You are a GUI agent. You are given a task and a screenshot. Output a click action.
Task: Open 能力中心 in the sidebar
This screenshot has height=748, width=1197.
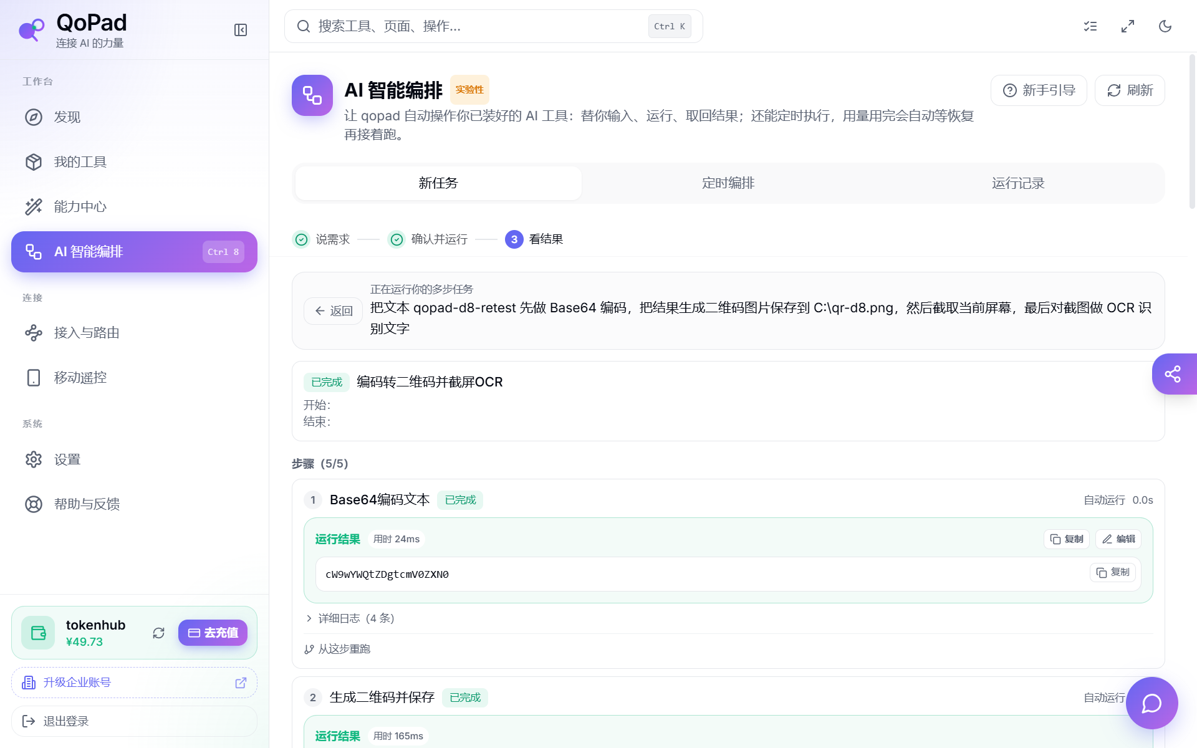click(134, 207)
